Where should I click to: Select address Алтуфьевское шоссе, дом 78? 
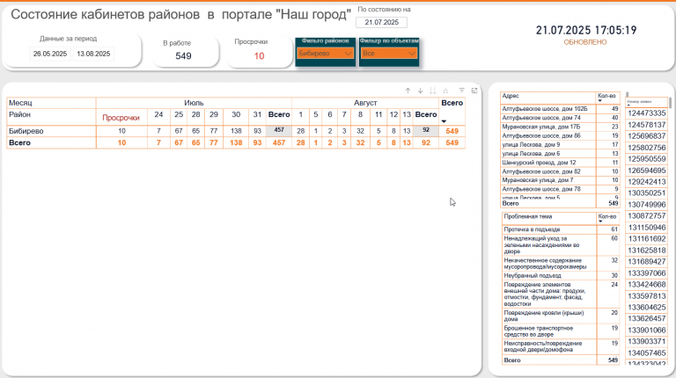pyautogui.click(x=541, y=189)
